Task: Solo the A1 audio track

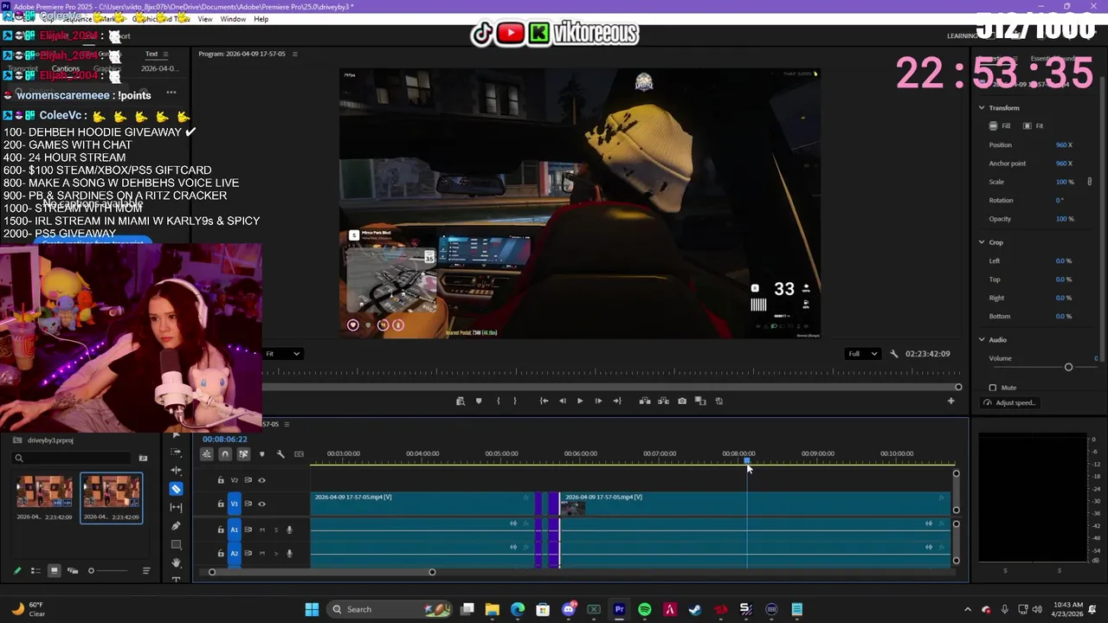Action: tap(276, 530)
